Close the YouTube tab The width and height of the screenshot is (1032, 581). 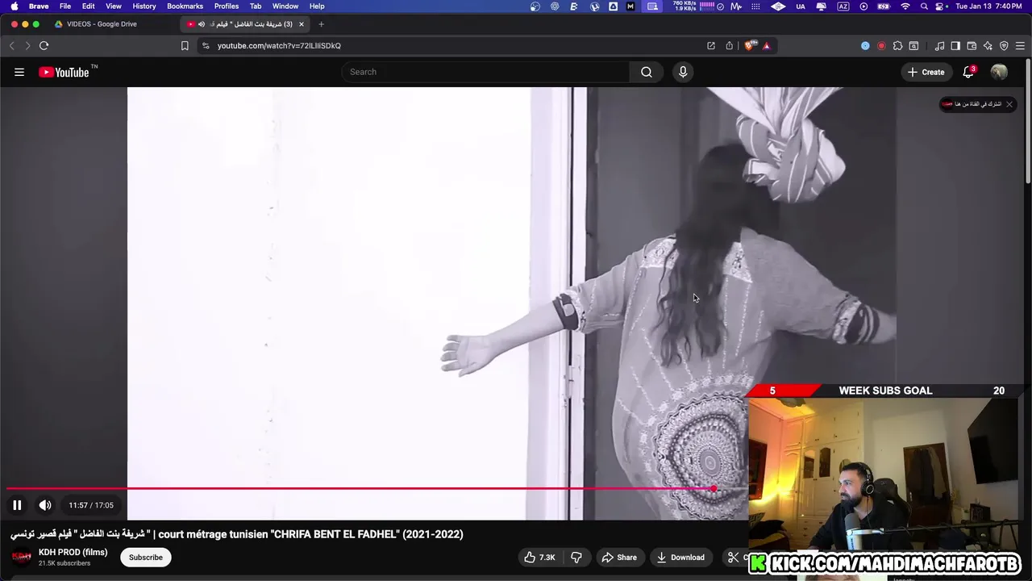click(x=302, y=24)
